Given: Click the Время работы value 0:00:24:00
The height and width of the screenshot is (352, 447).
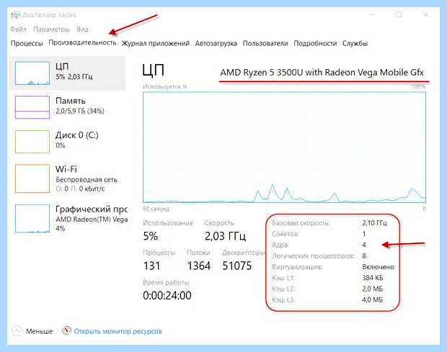Looking at the screenshot, I should tap(167, 295).
